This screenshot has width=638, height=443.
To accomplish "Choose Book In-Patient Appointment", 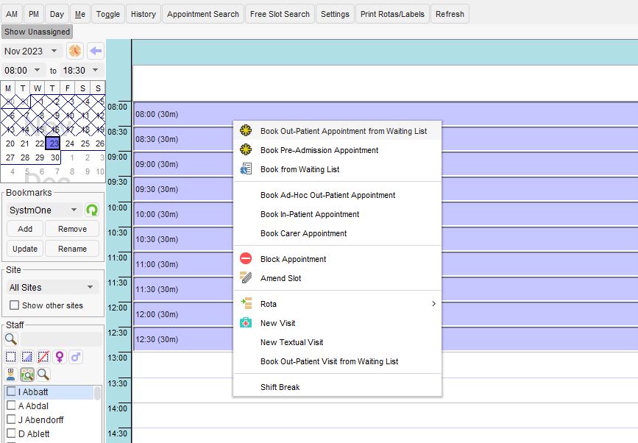I will (310, 214).
